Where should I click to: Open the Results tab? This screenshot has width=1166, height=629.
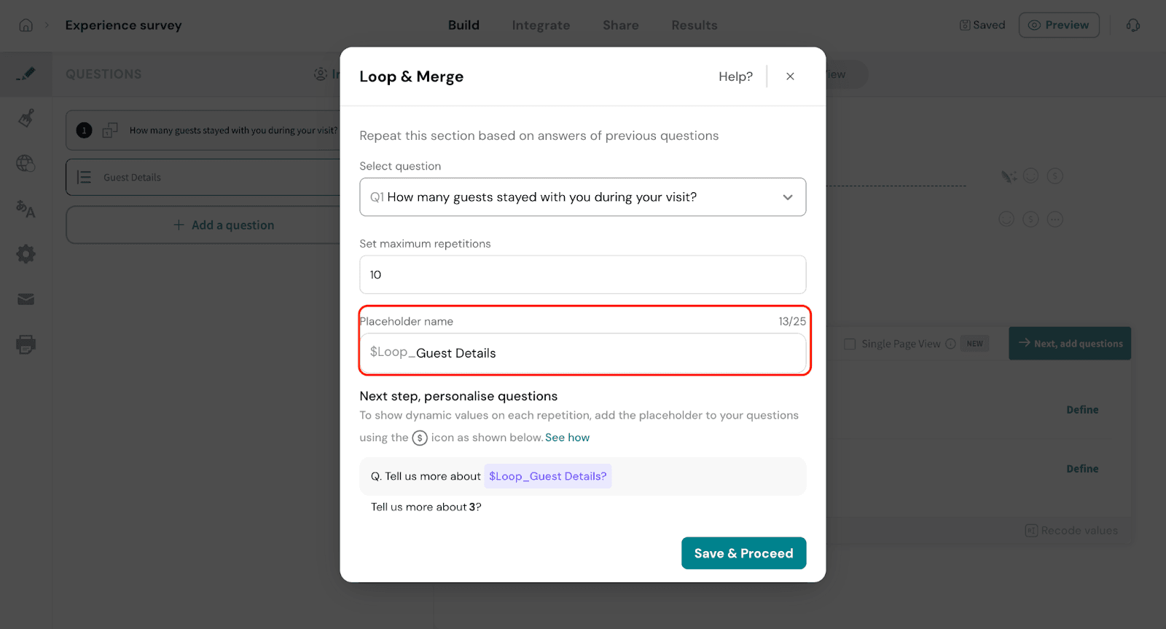pos(694,25)
